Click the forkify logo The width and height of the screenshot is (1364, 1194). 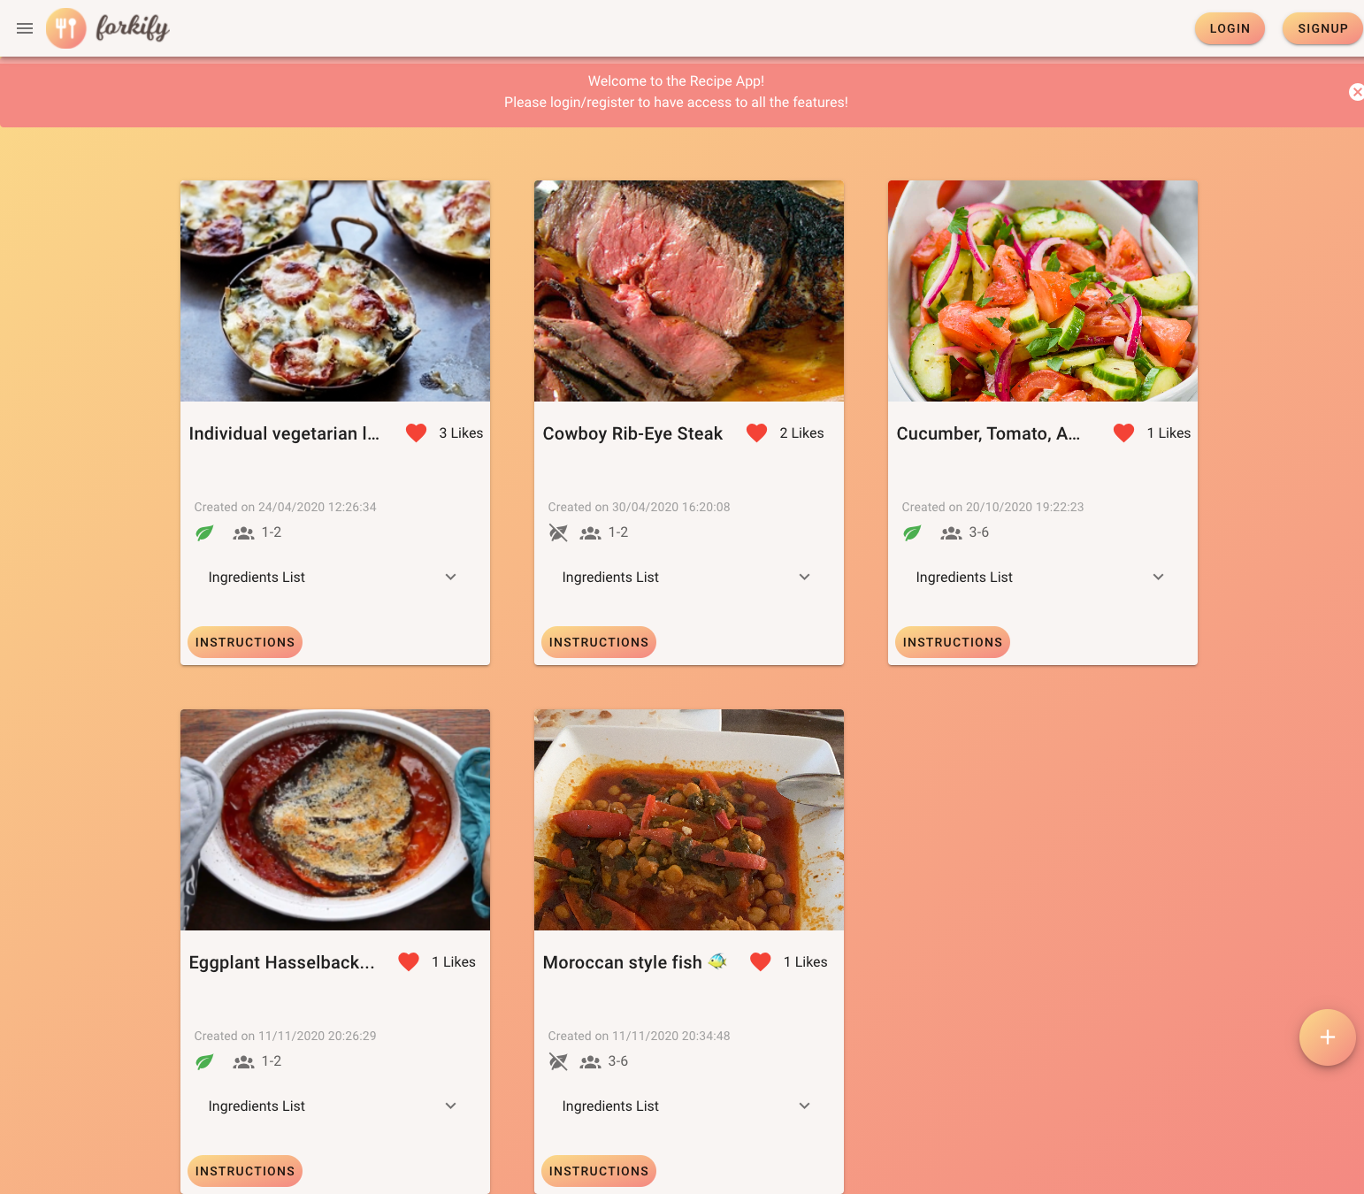(108, 28)
